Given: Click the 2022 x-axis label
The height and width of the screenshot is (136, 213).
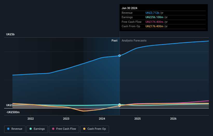Looking at the screenshot, I should coord(31,119).
